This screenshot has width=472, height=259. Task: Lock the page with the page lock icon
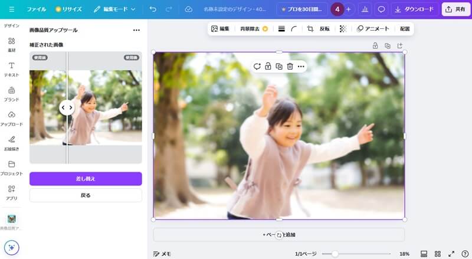click(x=375, y=46)
